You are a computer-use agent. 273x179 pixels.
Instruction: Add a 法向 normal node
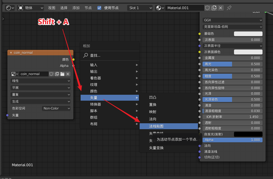(169, 119)
